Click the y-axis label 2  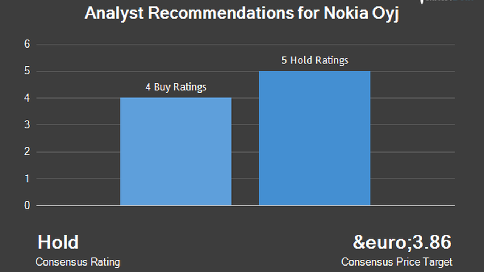click(27, 152)
